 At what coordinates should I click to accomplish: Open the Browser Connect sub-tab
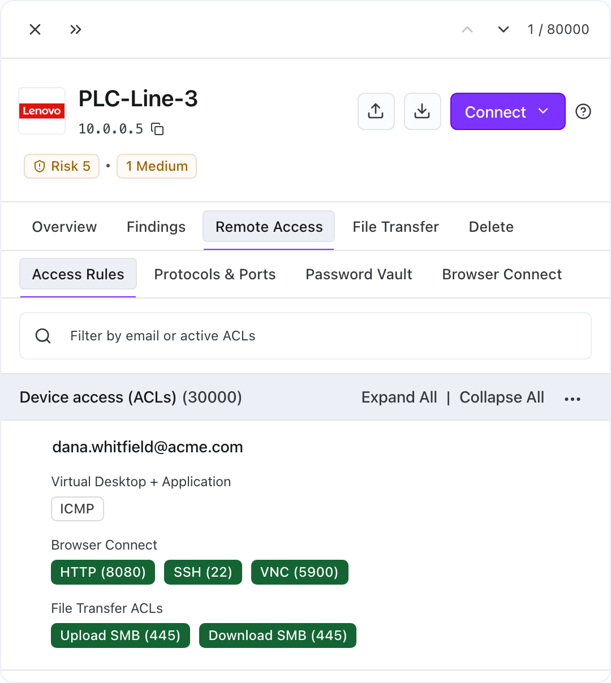(502, 274)
